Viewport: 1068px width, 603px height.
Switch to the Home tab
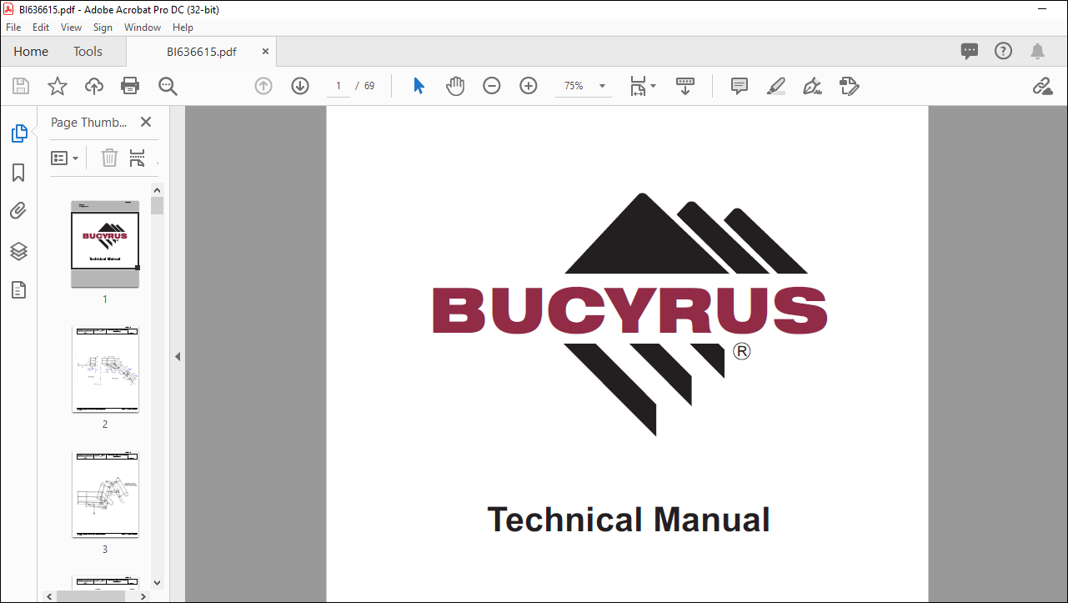31,52
